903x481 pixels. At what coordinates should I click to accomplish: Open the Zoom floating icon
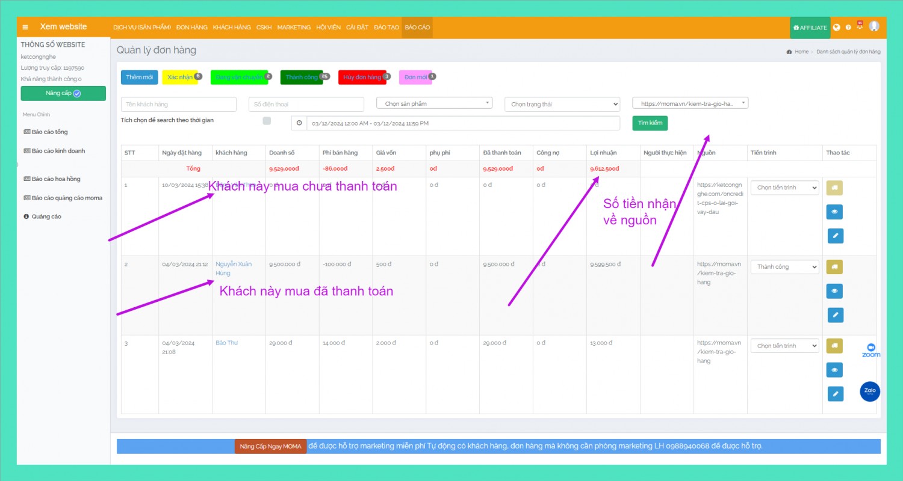870,351
